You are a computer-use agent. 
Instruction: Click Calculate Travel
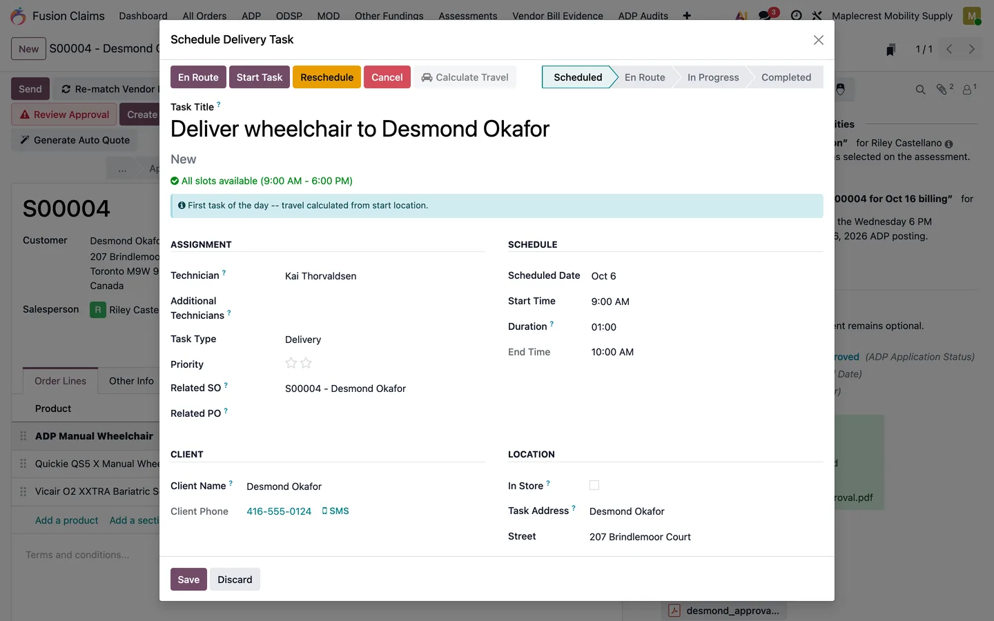click(465, 77)
